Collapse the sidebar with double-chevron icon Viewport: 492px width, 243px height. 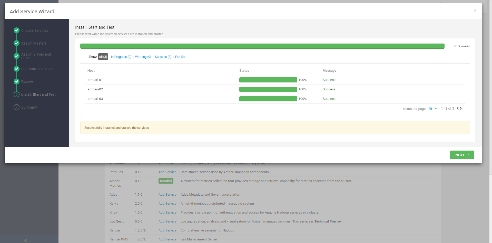coord(26,240)
